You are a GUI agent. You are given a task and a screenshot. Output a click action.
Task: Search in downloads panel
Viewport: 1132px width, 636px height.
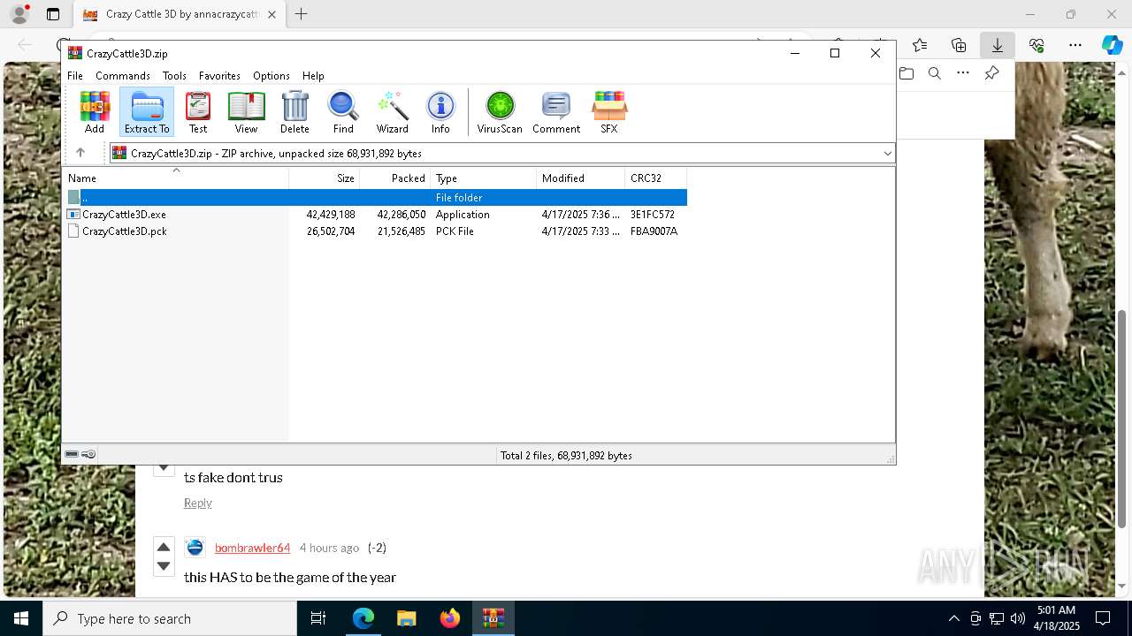pos(935,73)
